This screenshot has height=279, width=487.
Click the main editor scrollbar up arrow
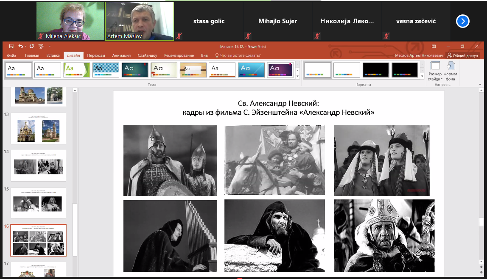[481, 90]
